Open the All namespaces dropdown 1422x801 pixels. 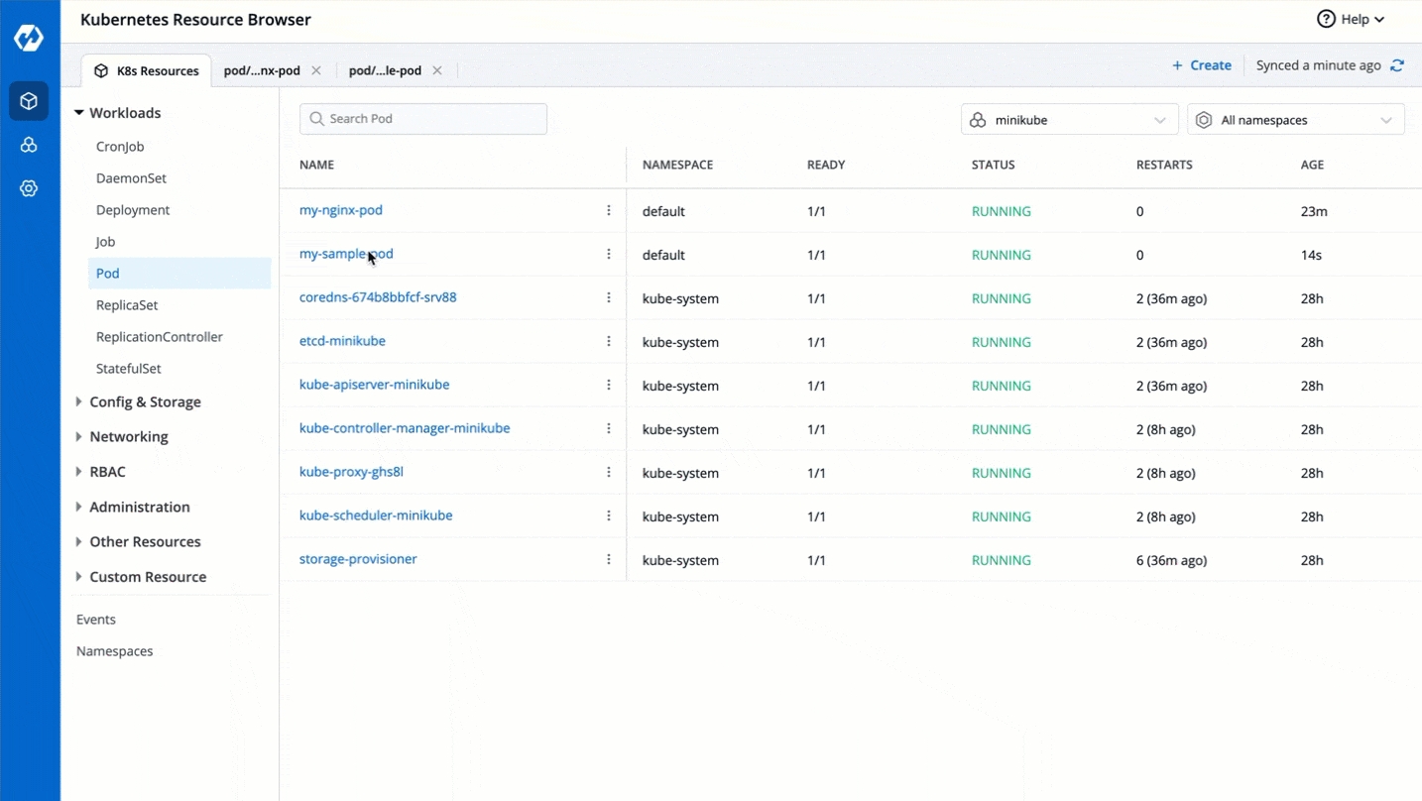pyautogui.click(x=1295, y=120)
